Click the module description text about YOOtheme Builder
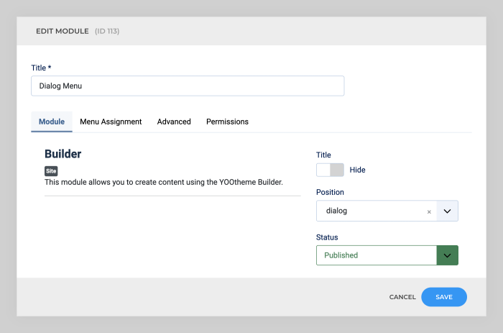Viewport: 503px width, 333px height. [164, 182]
